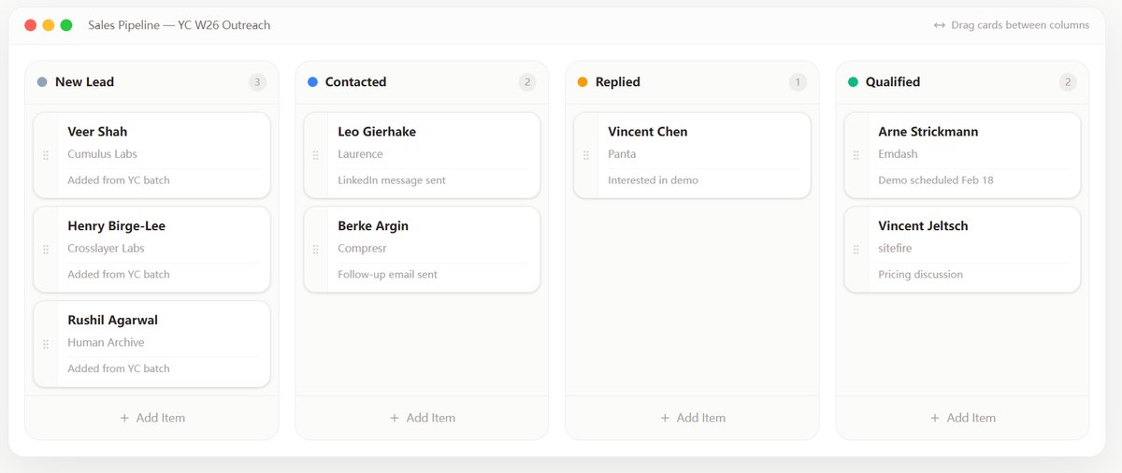Click the drag handle on Veer Shah card
The image size is (1122, 473).
(x=46, y=155)
